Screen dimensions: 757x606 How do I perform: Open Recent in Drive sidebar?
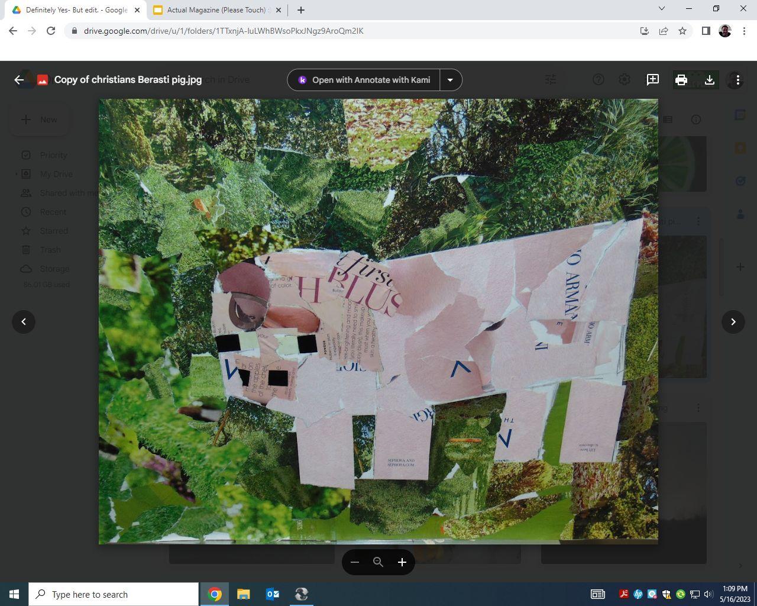coord(53,212)
